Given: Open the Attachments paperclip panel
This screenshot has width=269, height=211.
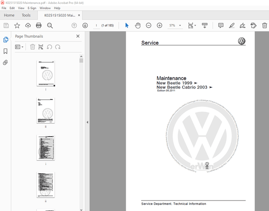Looking at the screenshot, I should [6, 62].
